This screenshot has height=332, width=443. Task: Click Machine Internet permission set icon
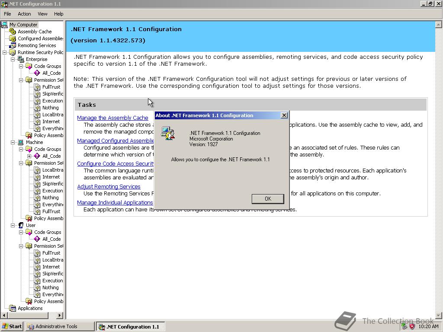coord(37,177)
